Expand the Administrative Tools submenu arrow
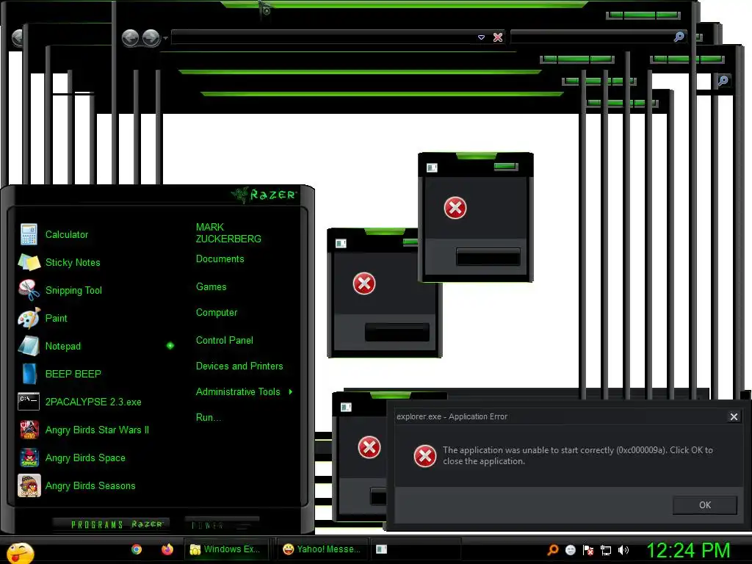The image size is (752, 564). [x=291, y=392]
